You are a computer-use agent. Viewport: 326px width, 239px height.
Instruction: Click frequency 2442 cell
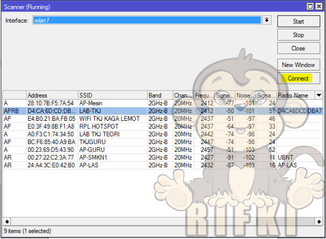coord(204,134)
